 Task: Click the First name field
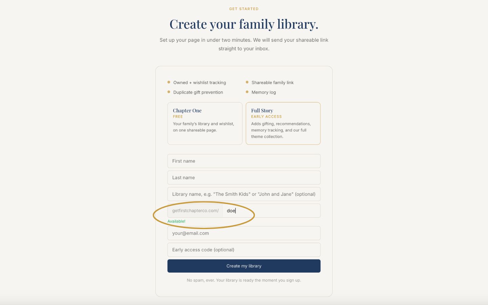point(244,161)
